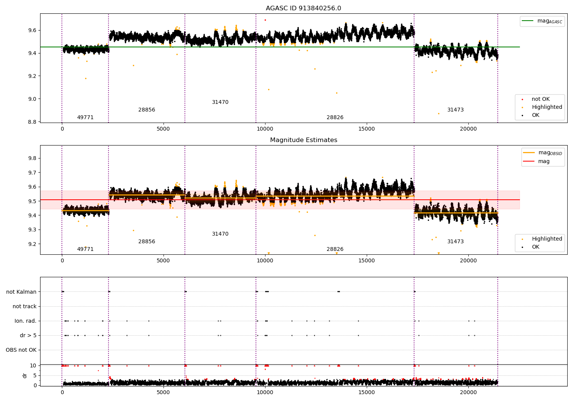Click the 'not Kalman' axis label

(21, 292)
